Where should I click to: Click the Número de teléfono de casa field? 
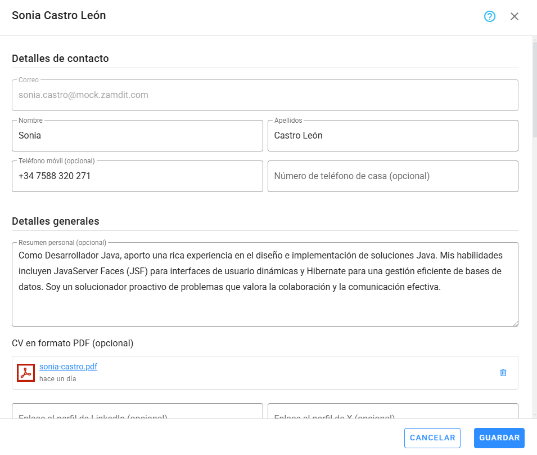point(392,176)
